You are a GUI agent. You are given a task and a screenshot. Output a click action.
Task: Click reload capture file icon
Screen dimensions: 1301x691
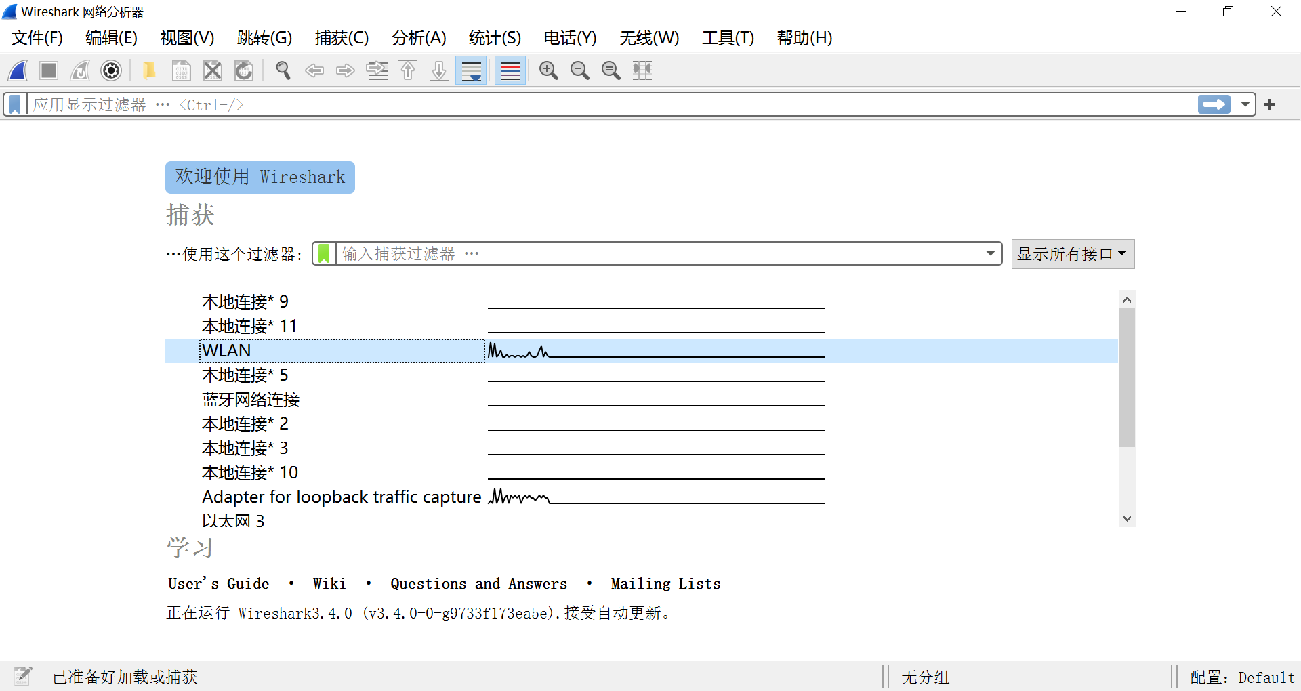pos(244,70)
